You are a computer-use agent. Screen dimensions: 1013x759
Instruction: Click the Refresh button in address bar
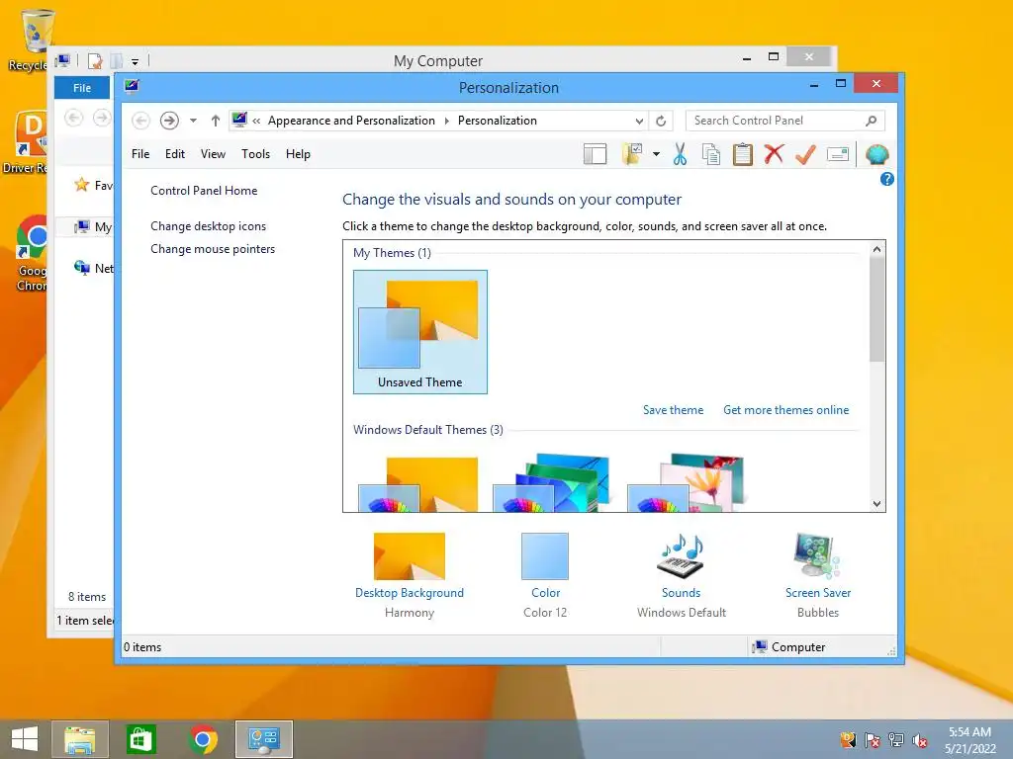pyautogui.click(x=661, y=121)
